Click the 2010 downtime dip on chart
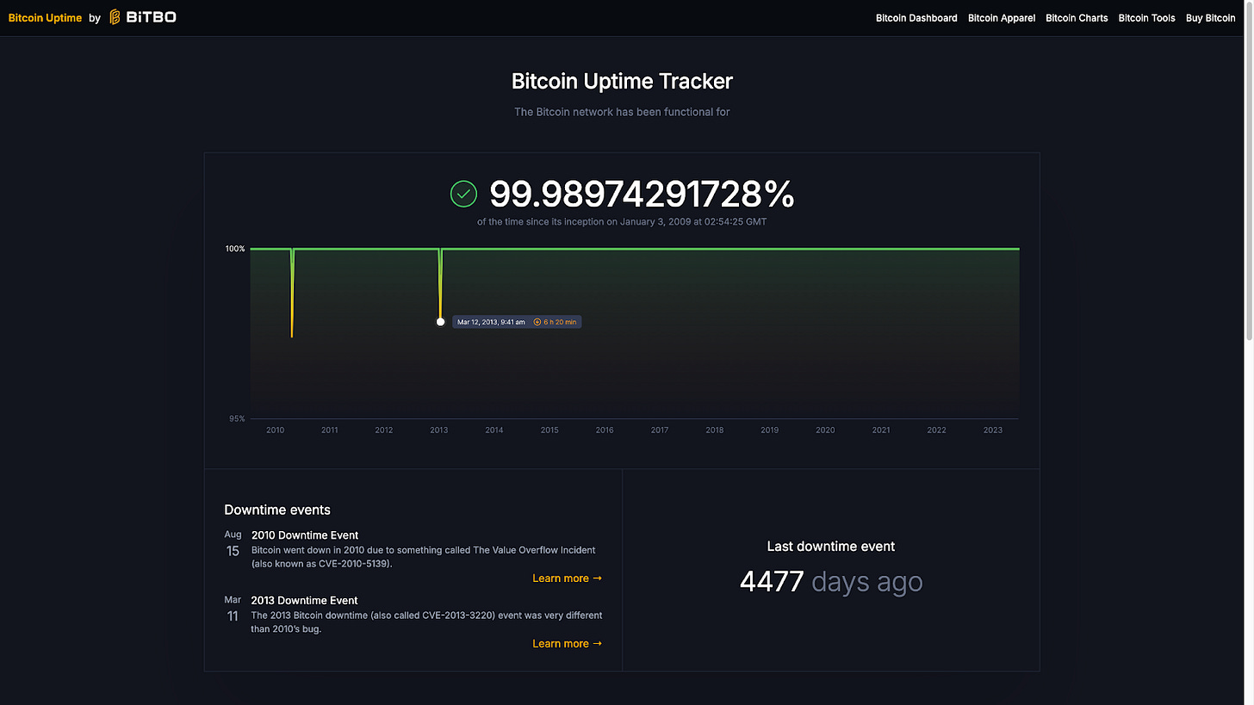The width and height of the screenshot is (1254, 705). click(x=292, y=293)
